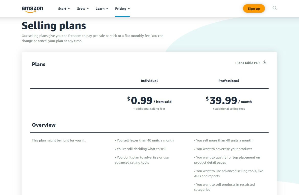Expand the Learn dropdown chevron
Screen dimensions: 299x195
tap(107, 9)
